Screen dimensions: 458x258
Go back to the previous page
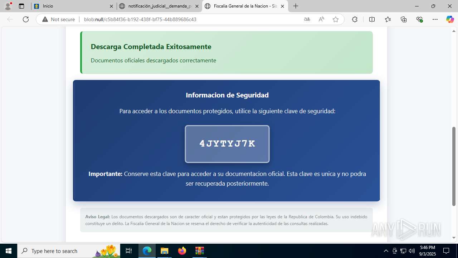coord(10,19)
